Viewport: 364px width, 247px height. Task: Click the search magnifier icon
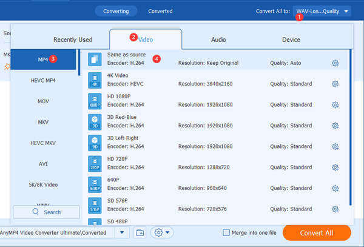[36, 212]
